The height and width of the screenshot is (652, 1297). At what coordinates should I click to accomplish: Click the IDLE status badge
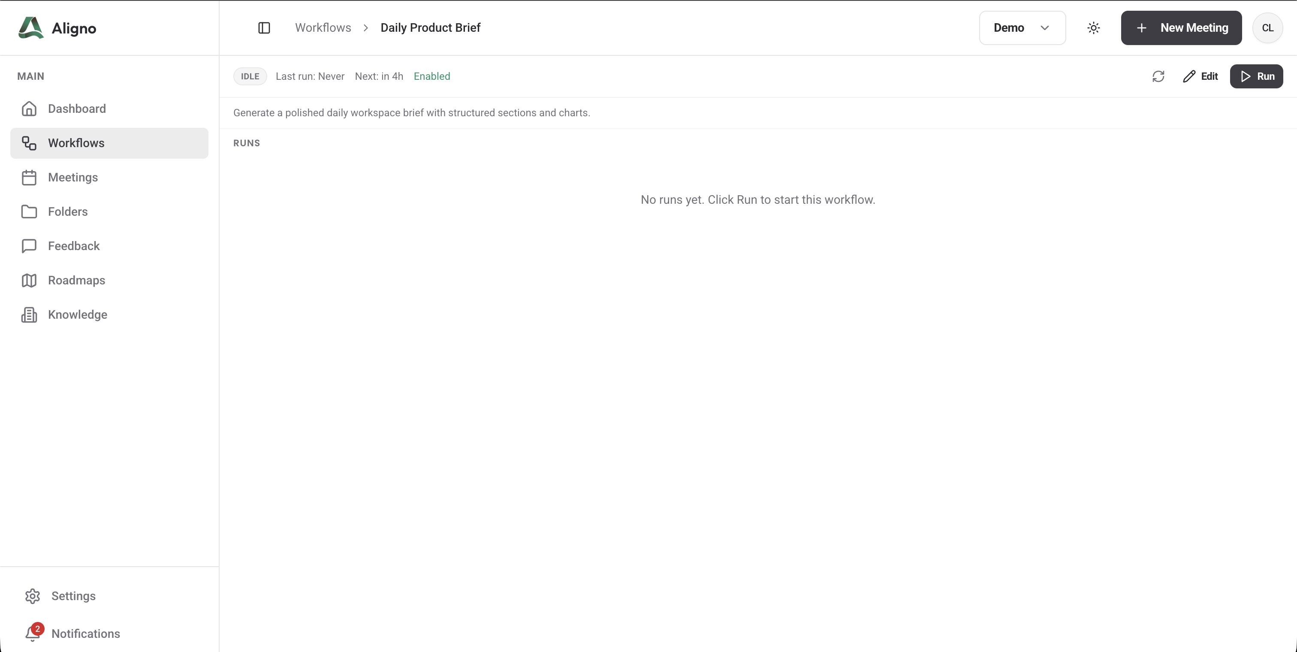click(250, 76)
